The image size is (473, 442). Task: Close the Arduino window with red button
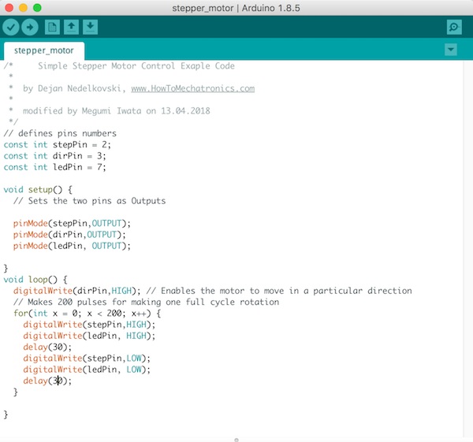(x=9, y=8)
